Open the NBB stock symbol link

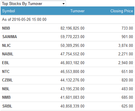(x=6, y=28)
